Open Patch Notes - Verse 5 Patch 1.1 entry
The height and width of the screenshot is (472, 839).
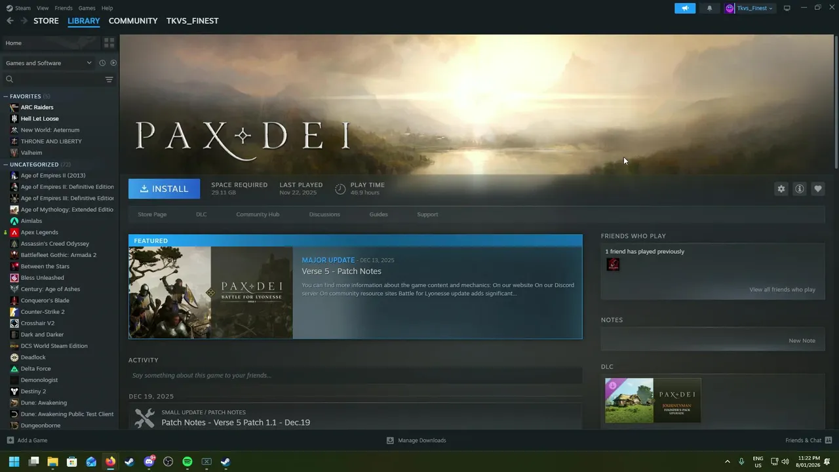pyautogui.click(x=236, y=423)
